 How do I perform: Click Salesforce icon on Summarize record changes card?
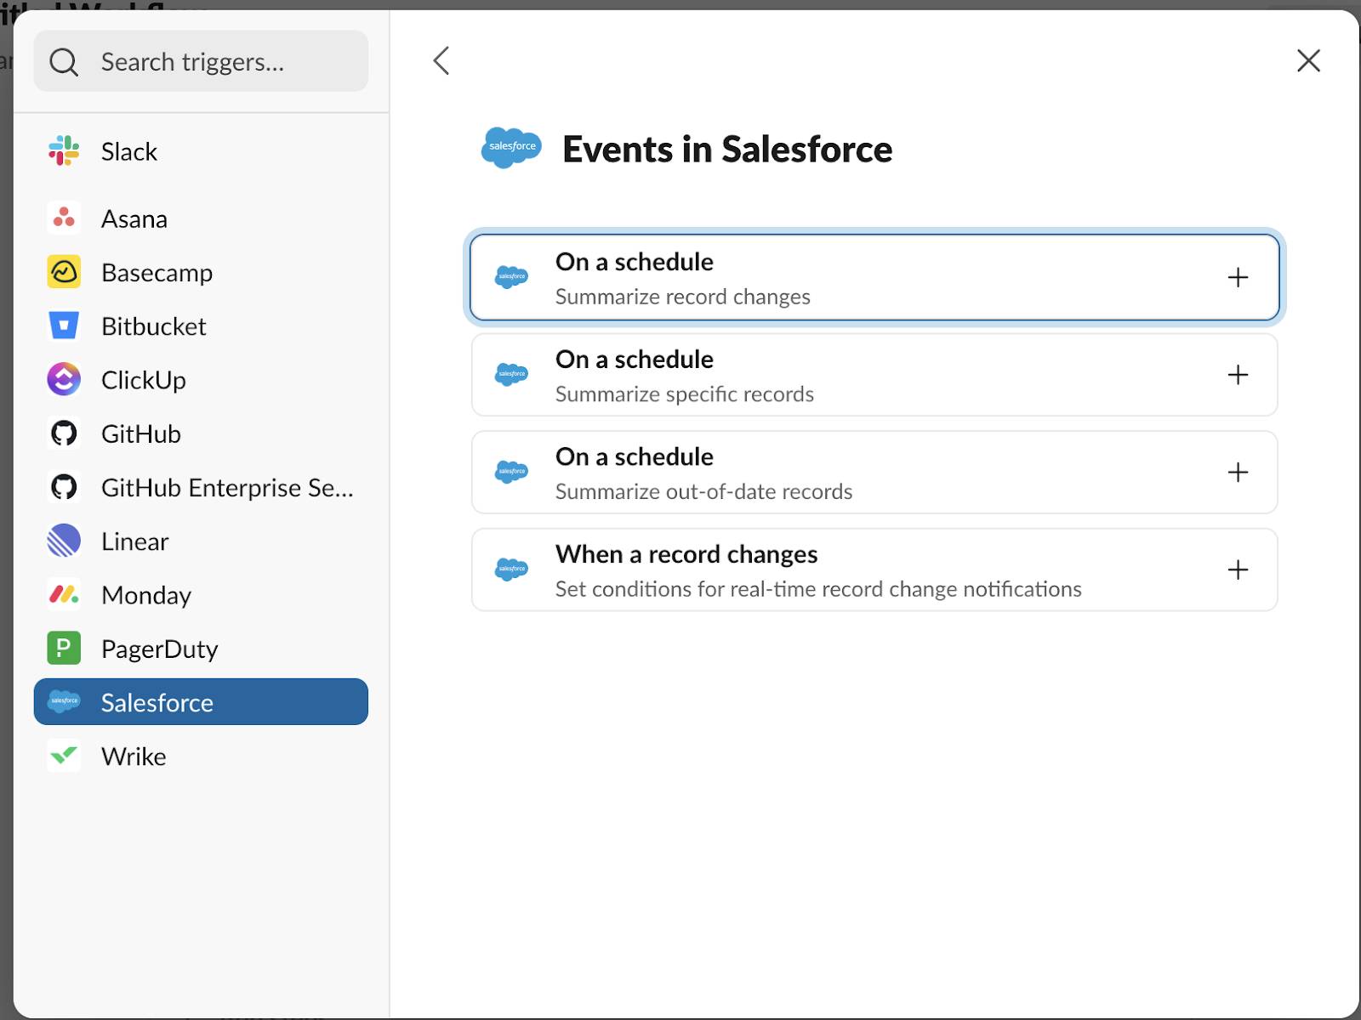511,277
